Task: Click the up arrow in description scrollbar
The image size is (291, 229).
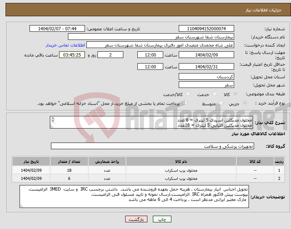Action: click(x=53, y=118)
